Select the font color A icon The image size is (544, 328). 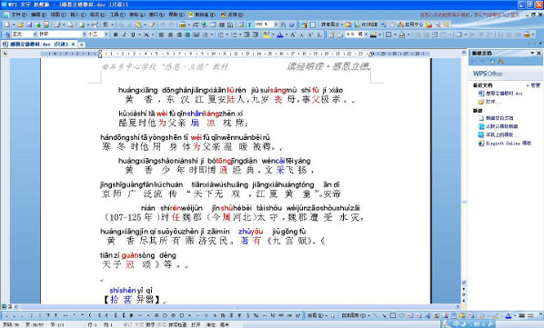click(x=280, y=35)
